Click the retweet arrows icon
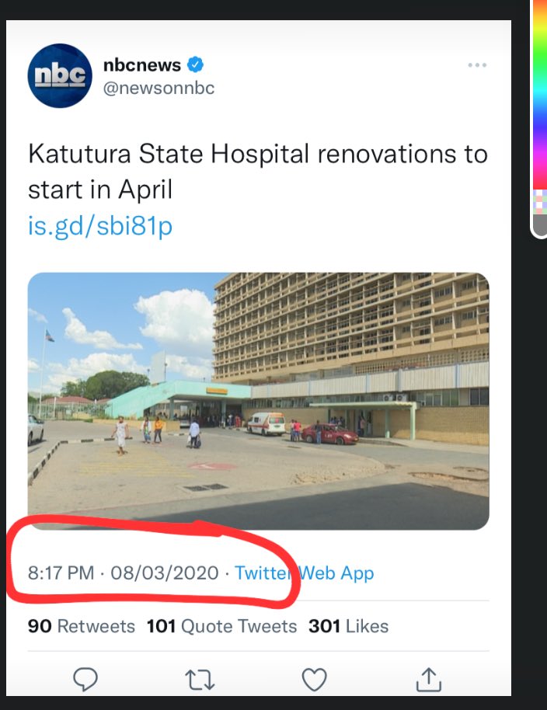 [200, 680]
